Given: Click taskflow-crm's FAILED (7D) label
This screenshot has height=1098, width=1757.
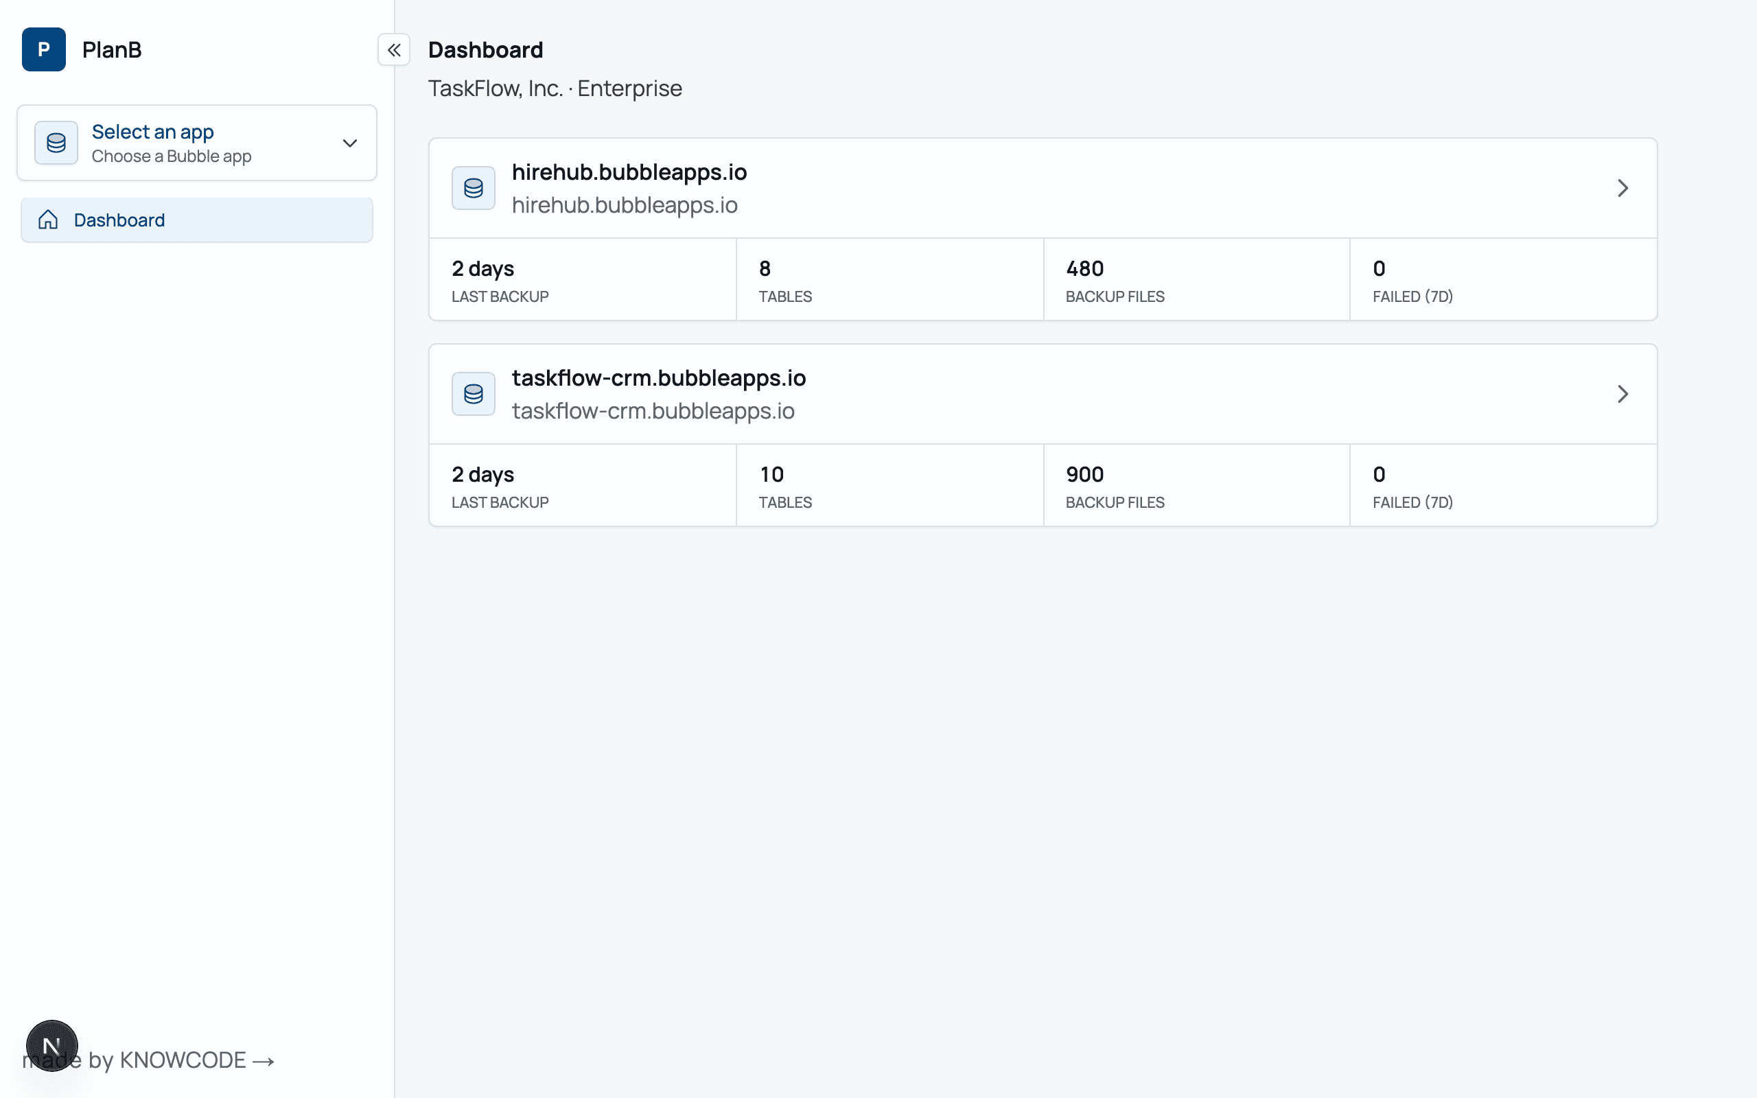Looking at the screenshot, I should click(1412, 502).
